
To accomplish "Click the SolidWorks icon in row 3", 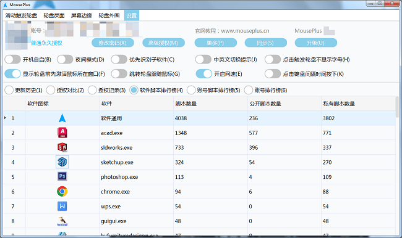I will pyautogui.click(x=62, y=147).
